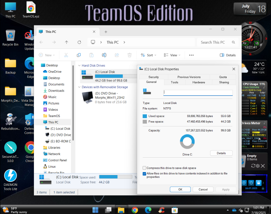Open the Backup folder on desktop
Screen dimensions: 271x214
point(10,66)
